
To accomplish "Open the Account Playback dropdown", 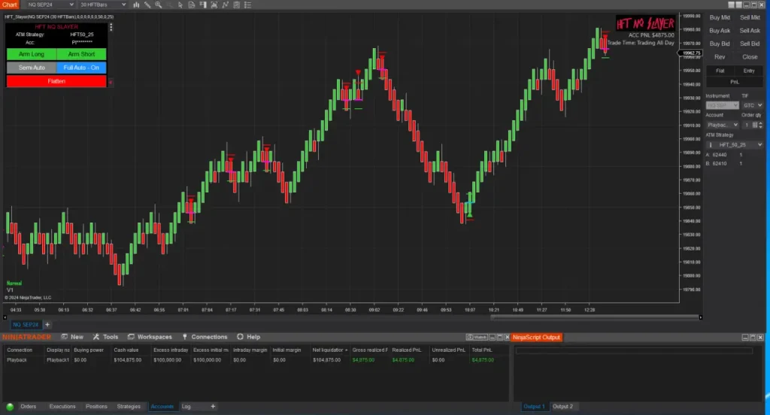I will (723, 125).
